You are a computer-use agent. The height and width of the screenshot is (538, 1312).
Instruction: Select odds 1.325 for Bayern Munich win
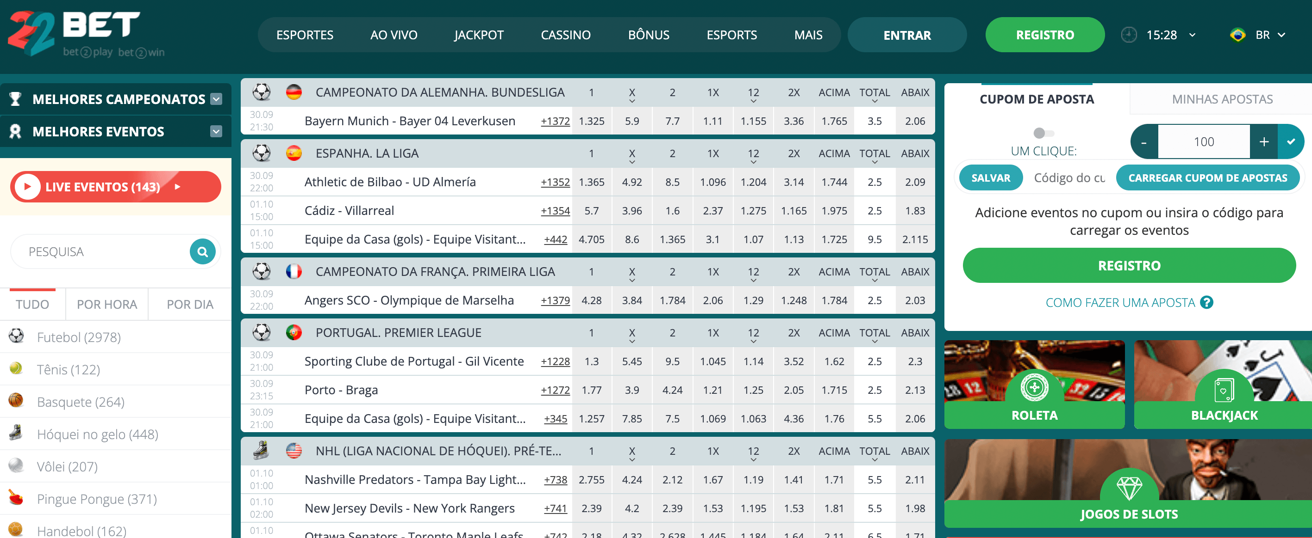coord(591,121)
